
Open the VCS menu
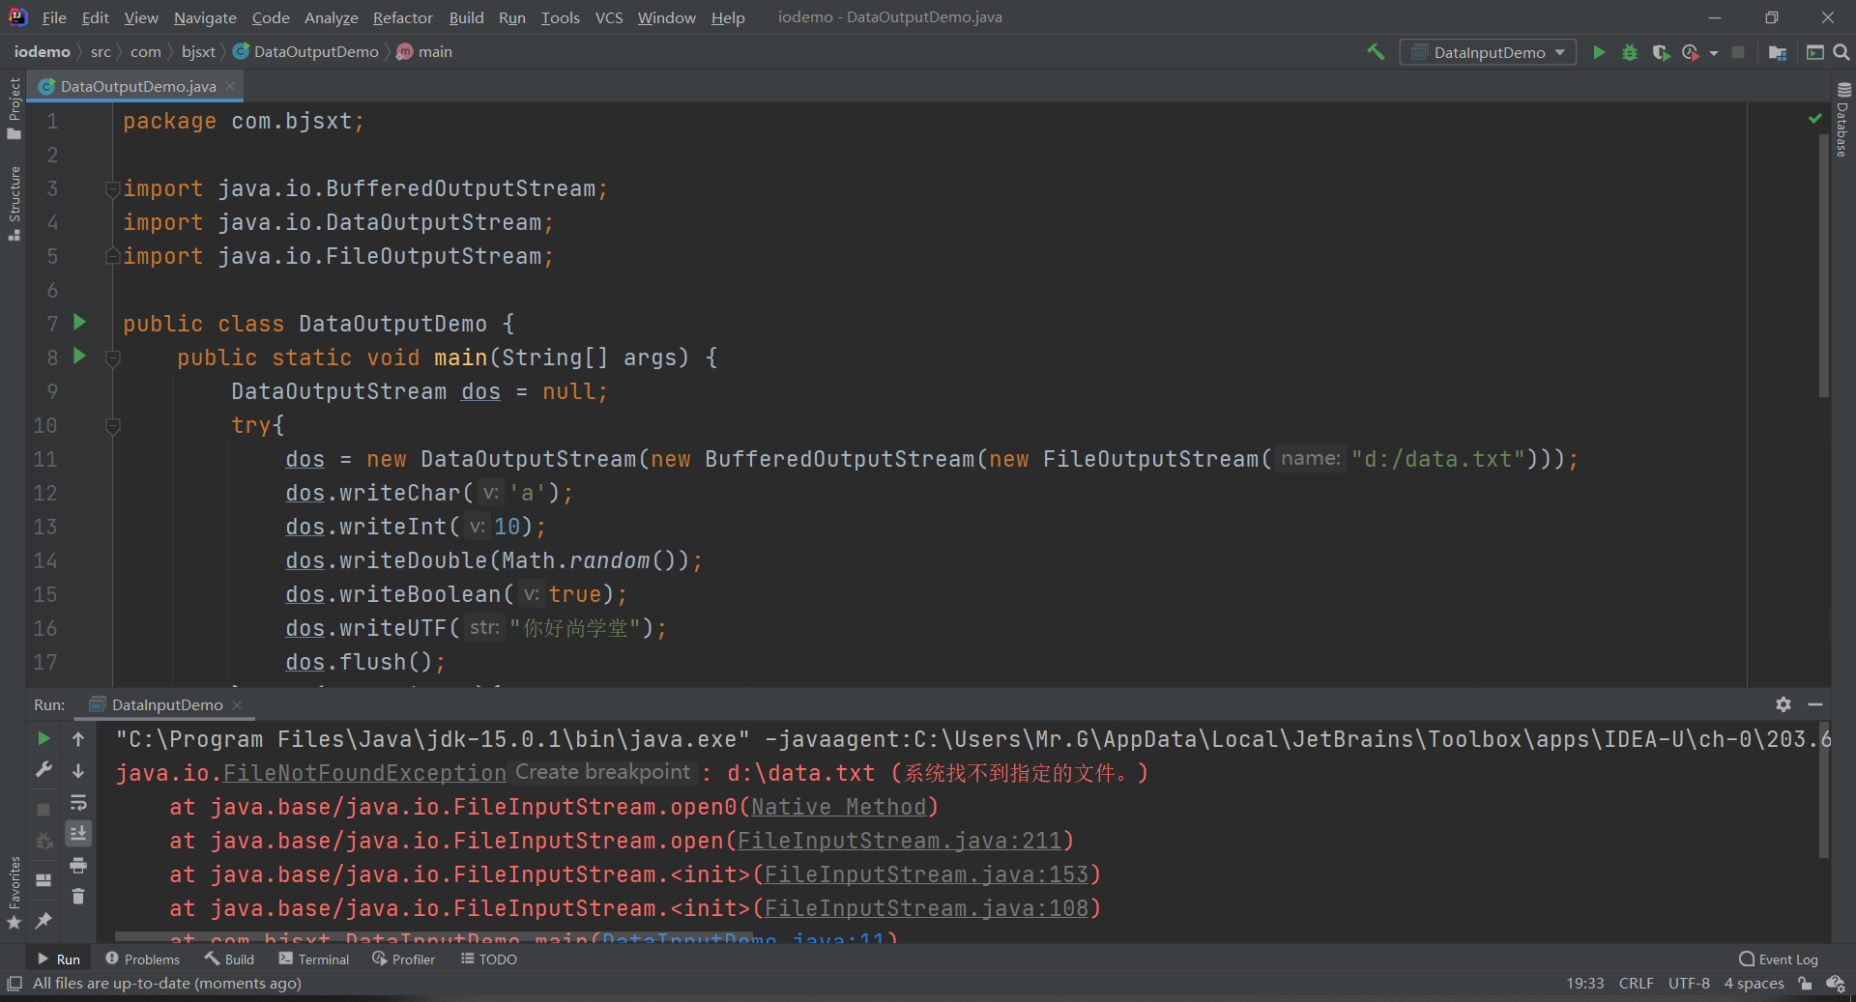point(609,17)
